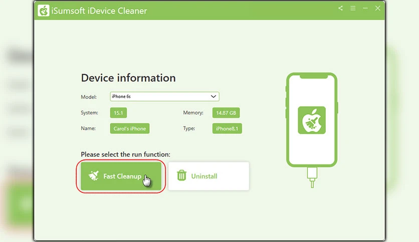Click the Memory: label
The width and height of the screenshot is (419, 242).
tap(193, 112)
